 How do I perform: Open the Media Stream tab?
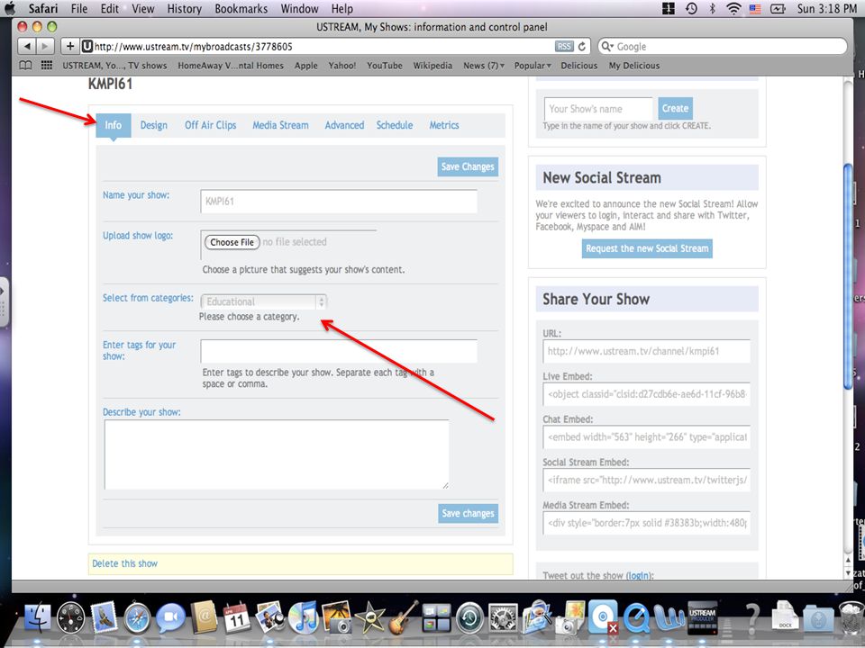coord(280,125)
